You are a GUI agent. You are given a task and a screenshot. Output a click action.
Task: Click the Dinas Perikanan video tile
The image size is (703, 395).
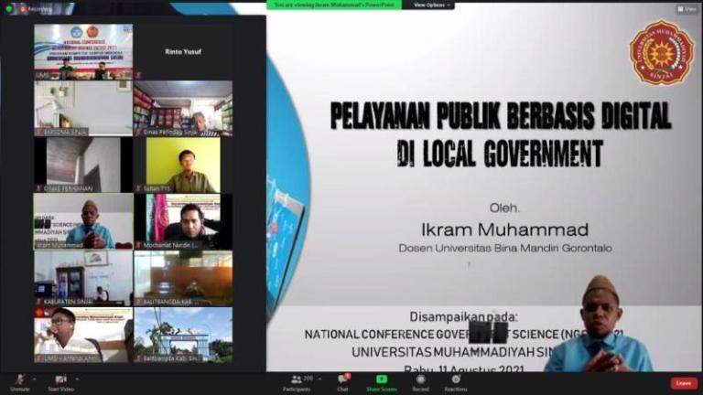[x=83, y=165]
